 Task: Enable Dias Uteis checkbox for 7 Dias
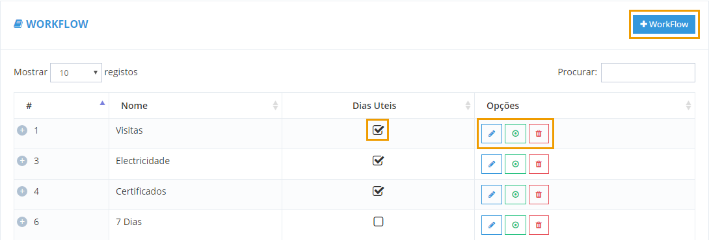(378, 221)
